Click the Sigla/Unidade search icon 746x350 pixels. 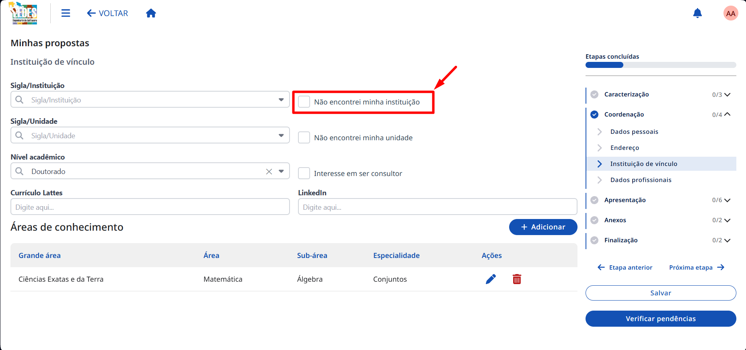pyautogui.click(x=19, y=135)
